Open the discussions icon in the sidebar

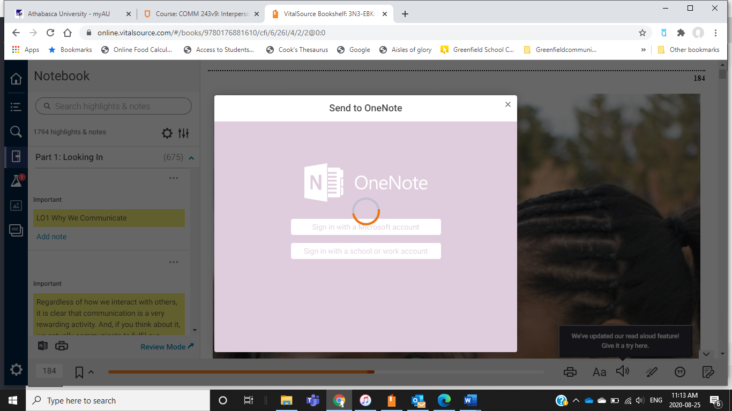pos(16,231)
